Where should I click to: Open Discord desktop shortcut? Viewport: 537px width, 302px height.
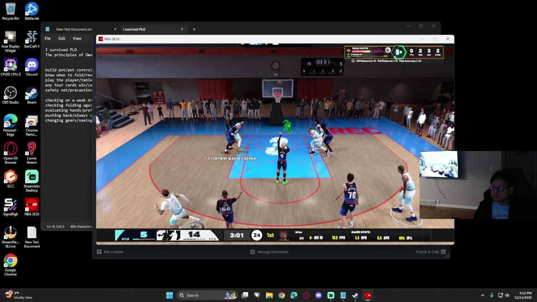tap(31, 67)
